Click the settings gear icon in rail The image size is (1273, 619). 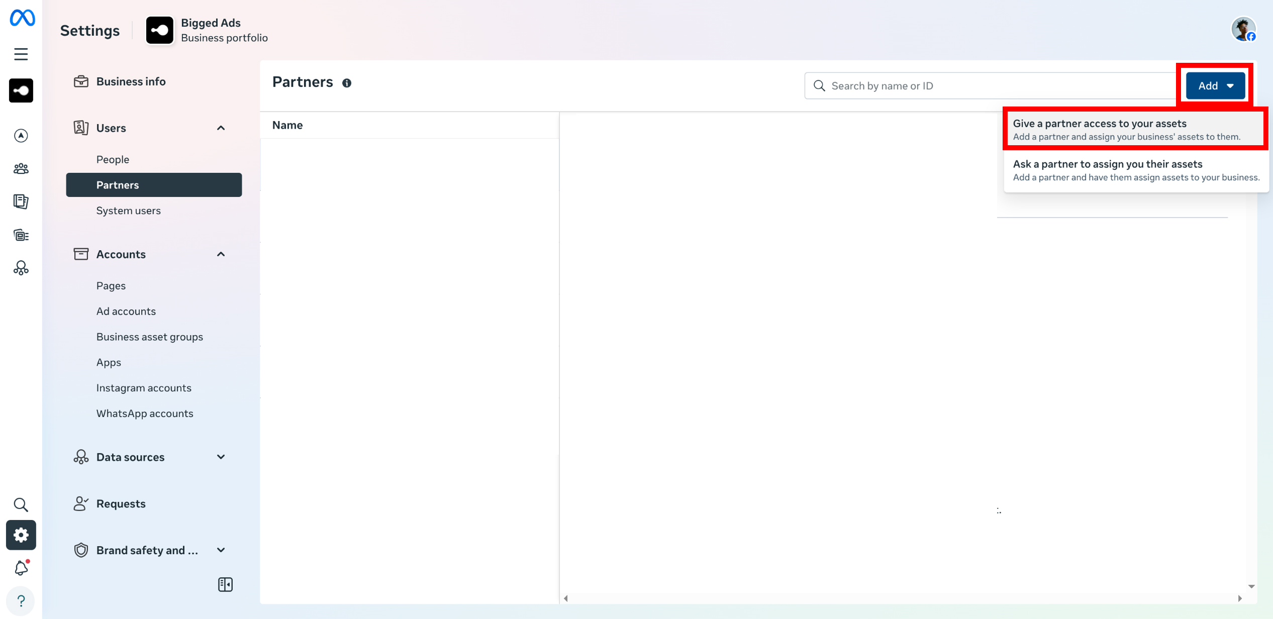(x=21, y=535)
